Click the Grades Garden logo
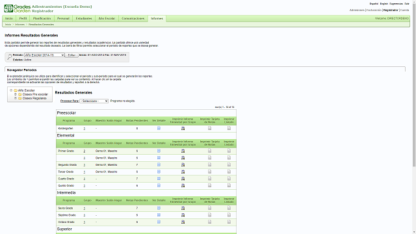The width and height of the screenshot is (416, 234). tap(18, 8)
